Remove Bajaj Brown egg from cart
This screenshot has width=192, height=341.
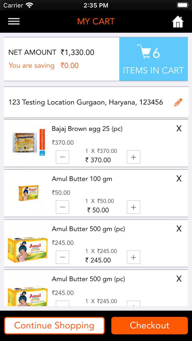coord(179,129)
